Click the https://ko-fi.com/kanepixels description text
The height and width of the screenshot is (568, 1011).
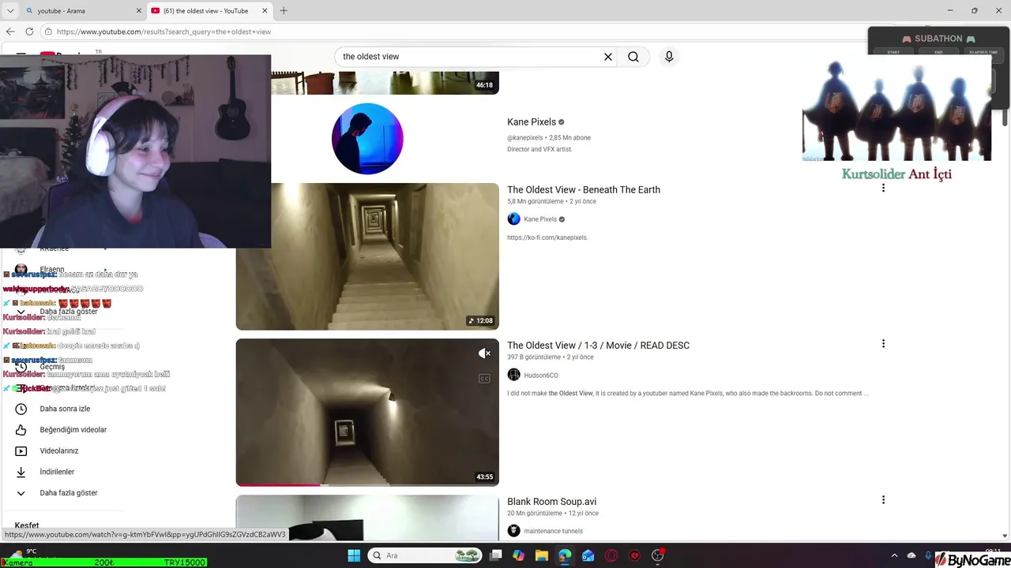point(547,237)
